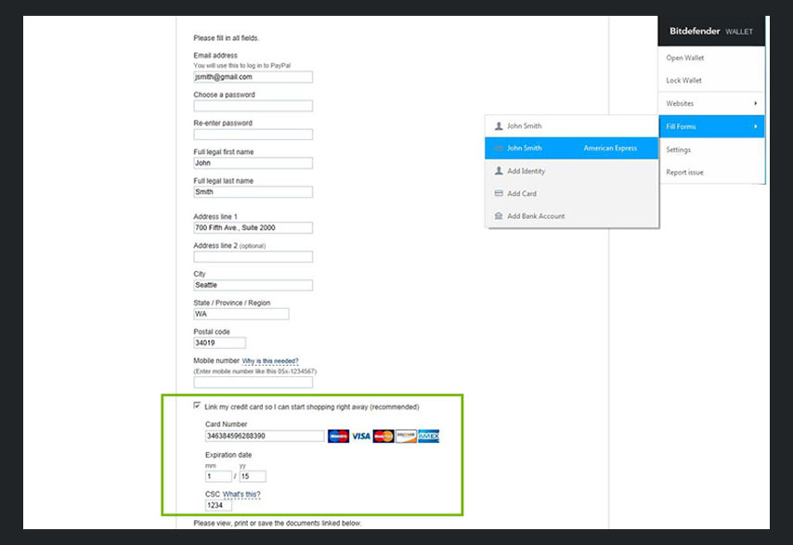Screen dimensions: 793x545
Task: Click the expiration year (yy) field
Action: coord(253,476)
